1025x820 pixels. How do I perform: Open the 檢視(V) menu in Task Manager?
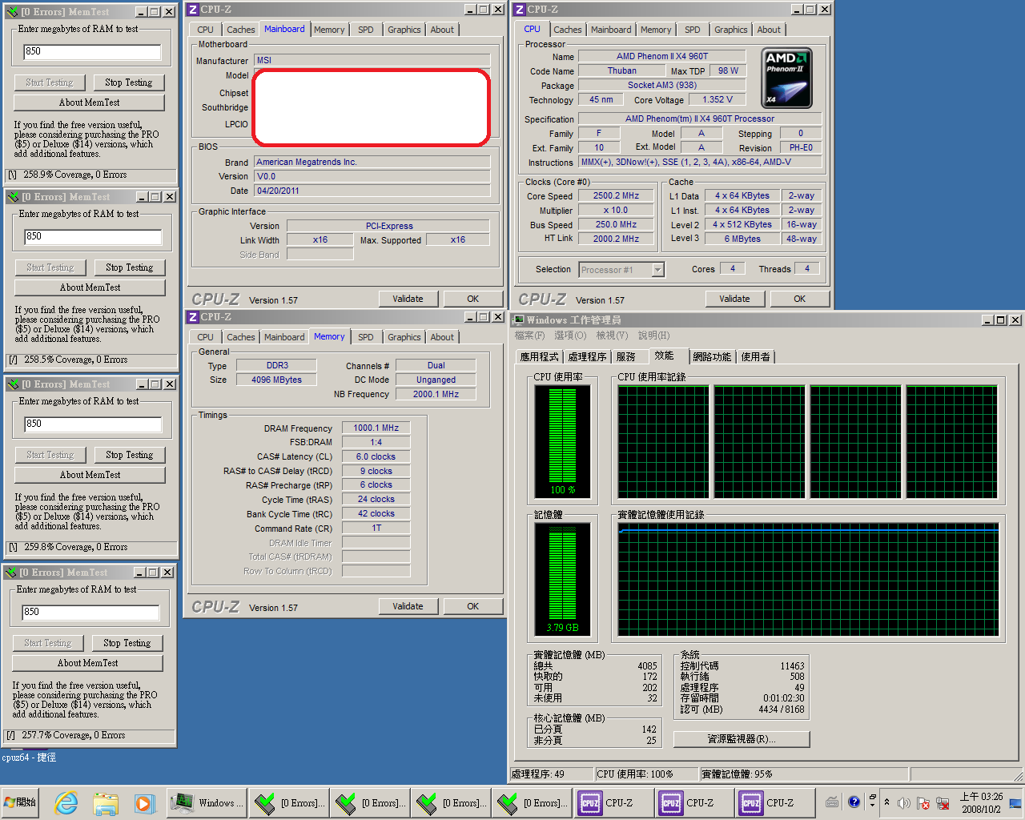coord(612,336)
